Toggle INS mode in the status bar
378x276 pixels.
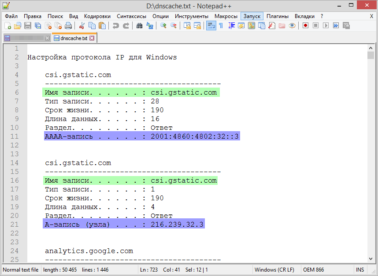click(x=360, y=270)
